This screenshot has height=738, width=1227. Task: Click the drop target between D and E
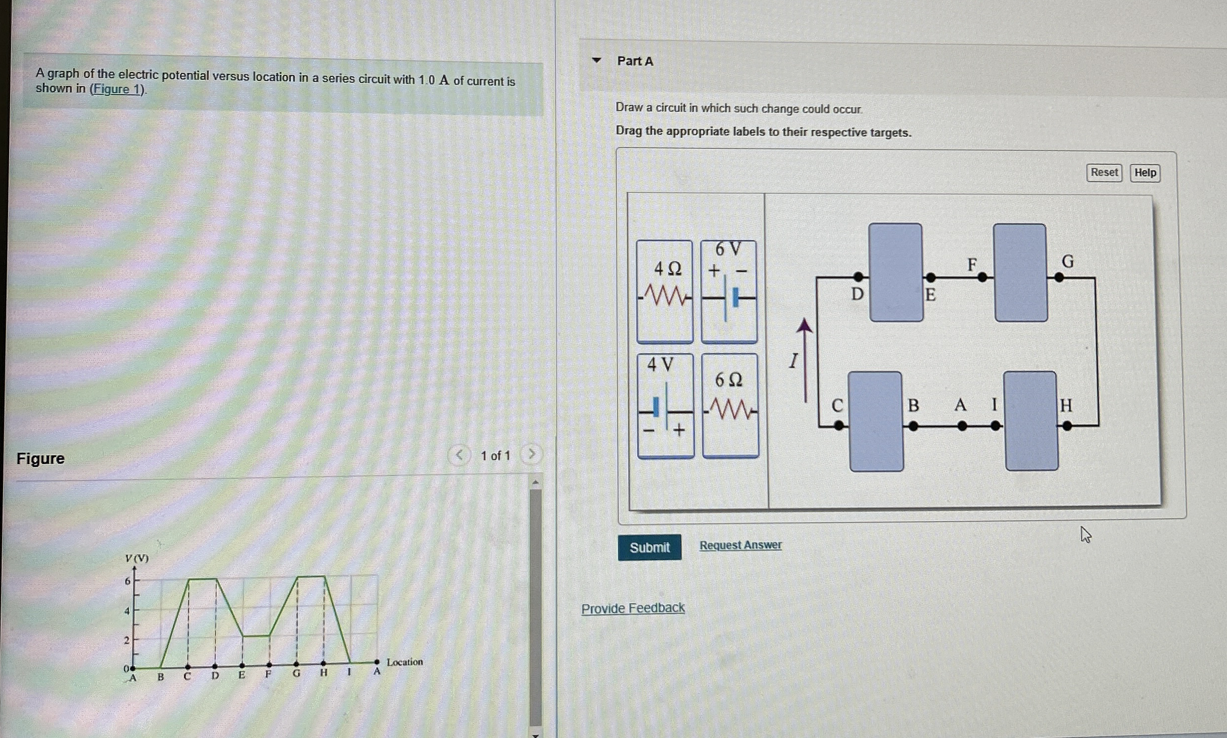click(x=895, y=272)
